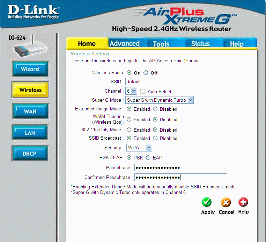Open the Security WPA dropdown
The width and height of the screenshot is (266, 242).
[x=139, y=148]
